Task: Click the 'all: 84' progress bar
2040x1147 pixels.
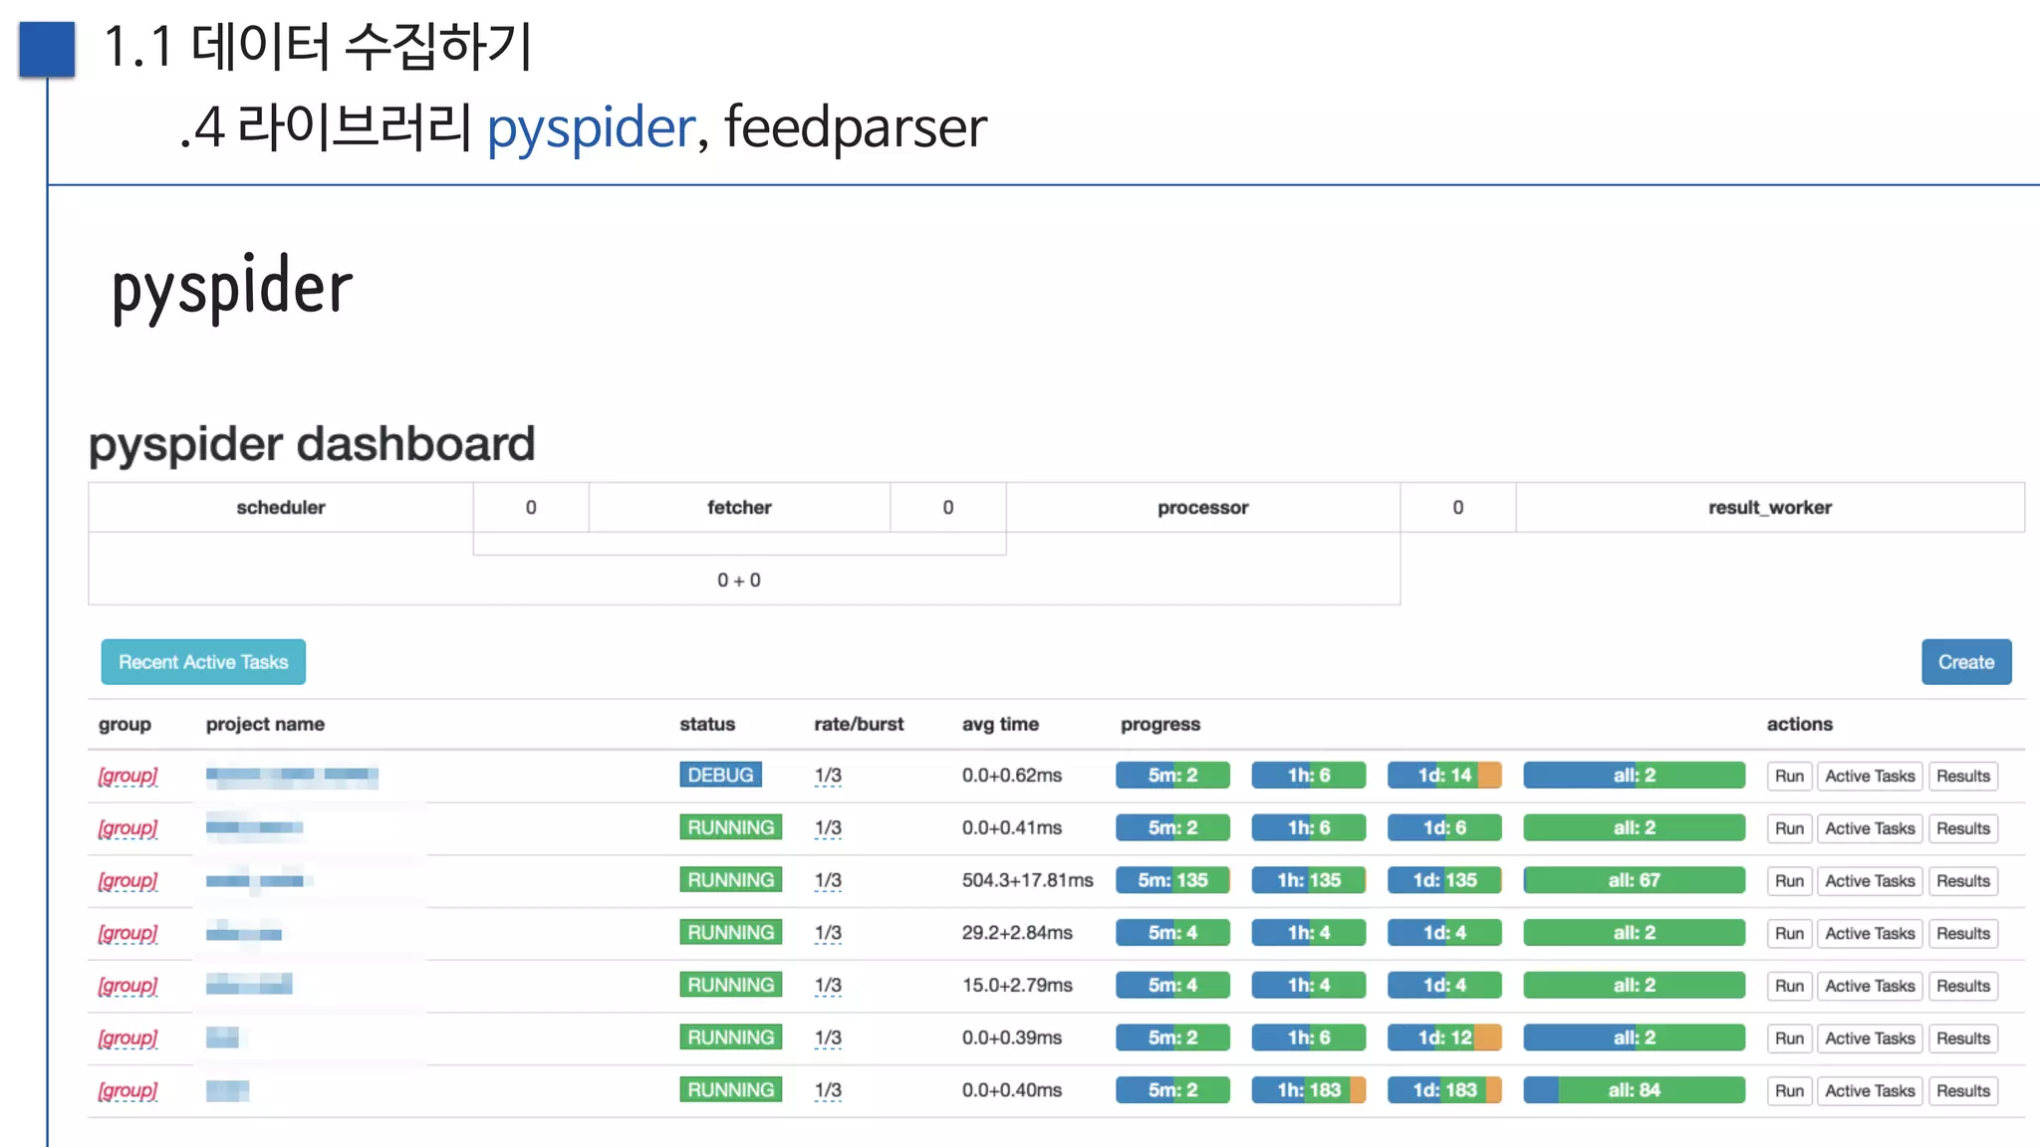Action: 1634,1090
